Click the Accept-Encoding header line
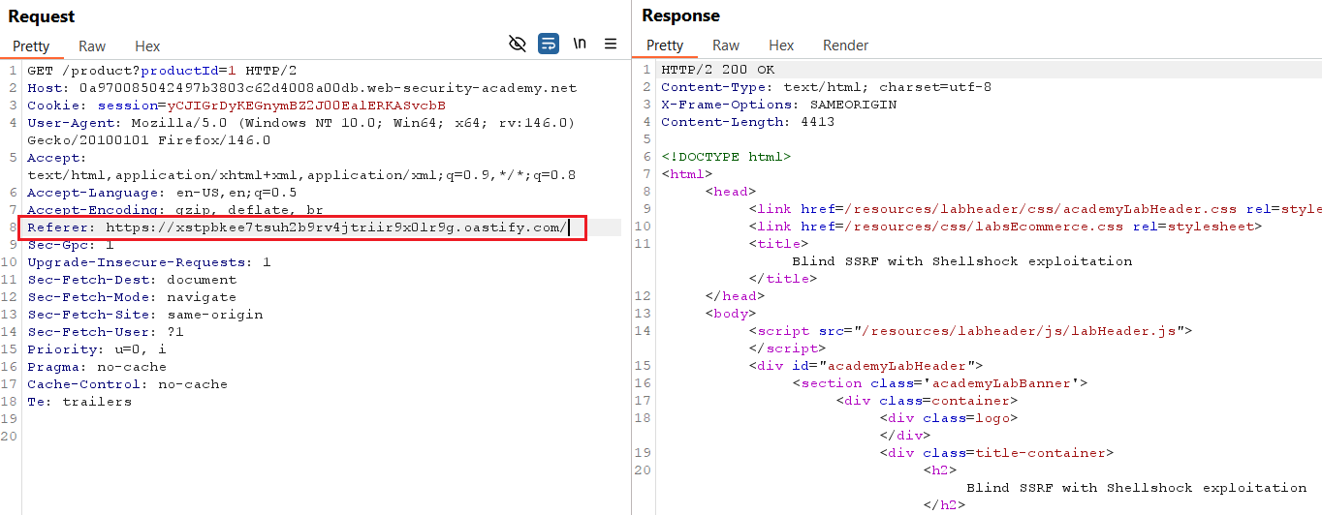 175,210
